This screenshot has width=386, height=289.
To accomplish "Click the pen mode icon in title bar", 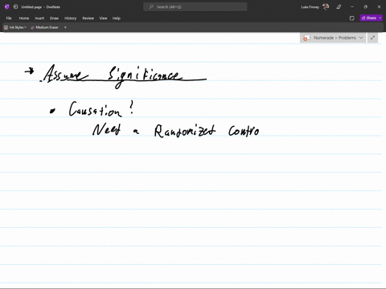I will point(339,7).
